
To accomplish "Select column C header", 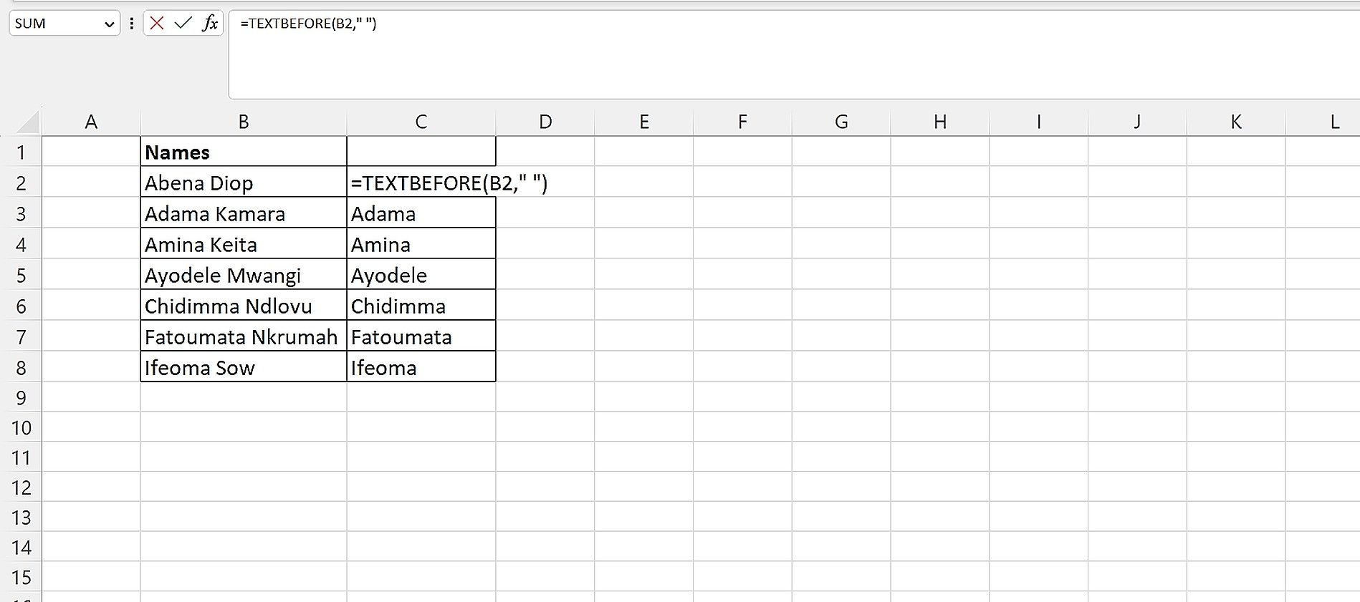I will click(x=421, y=121).
